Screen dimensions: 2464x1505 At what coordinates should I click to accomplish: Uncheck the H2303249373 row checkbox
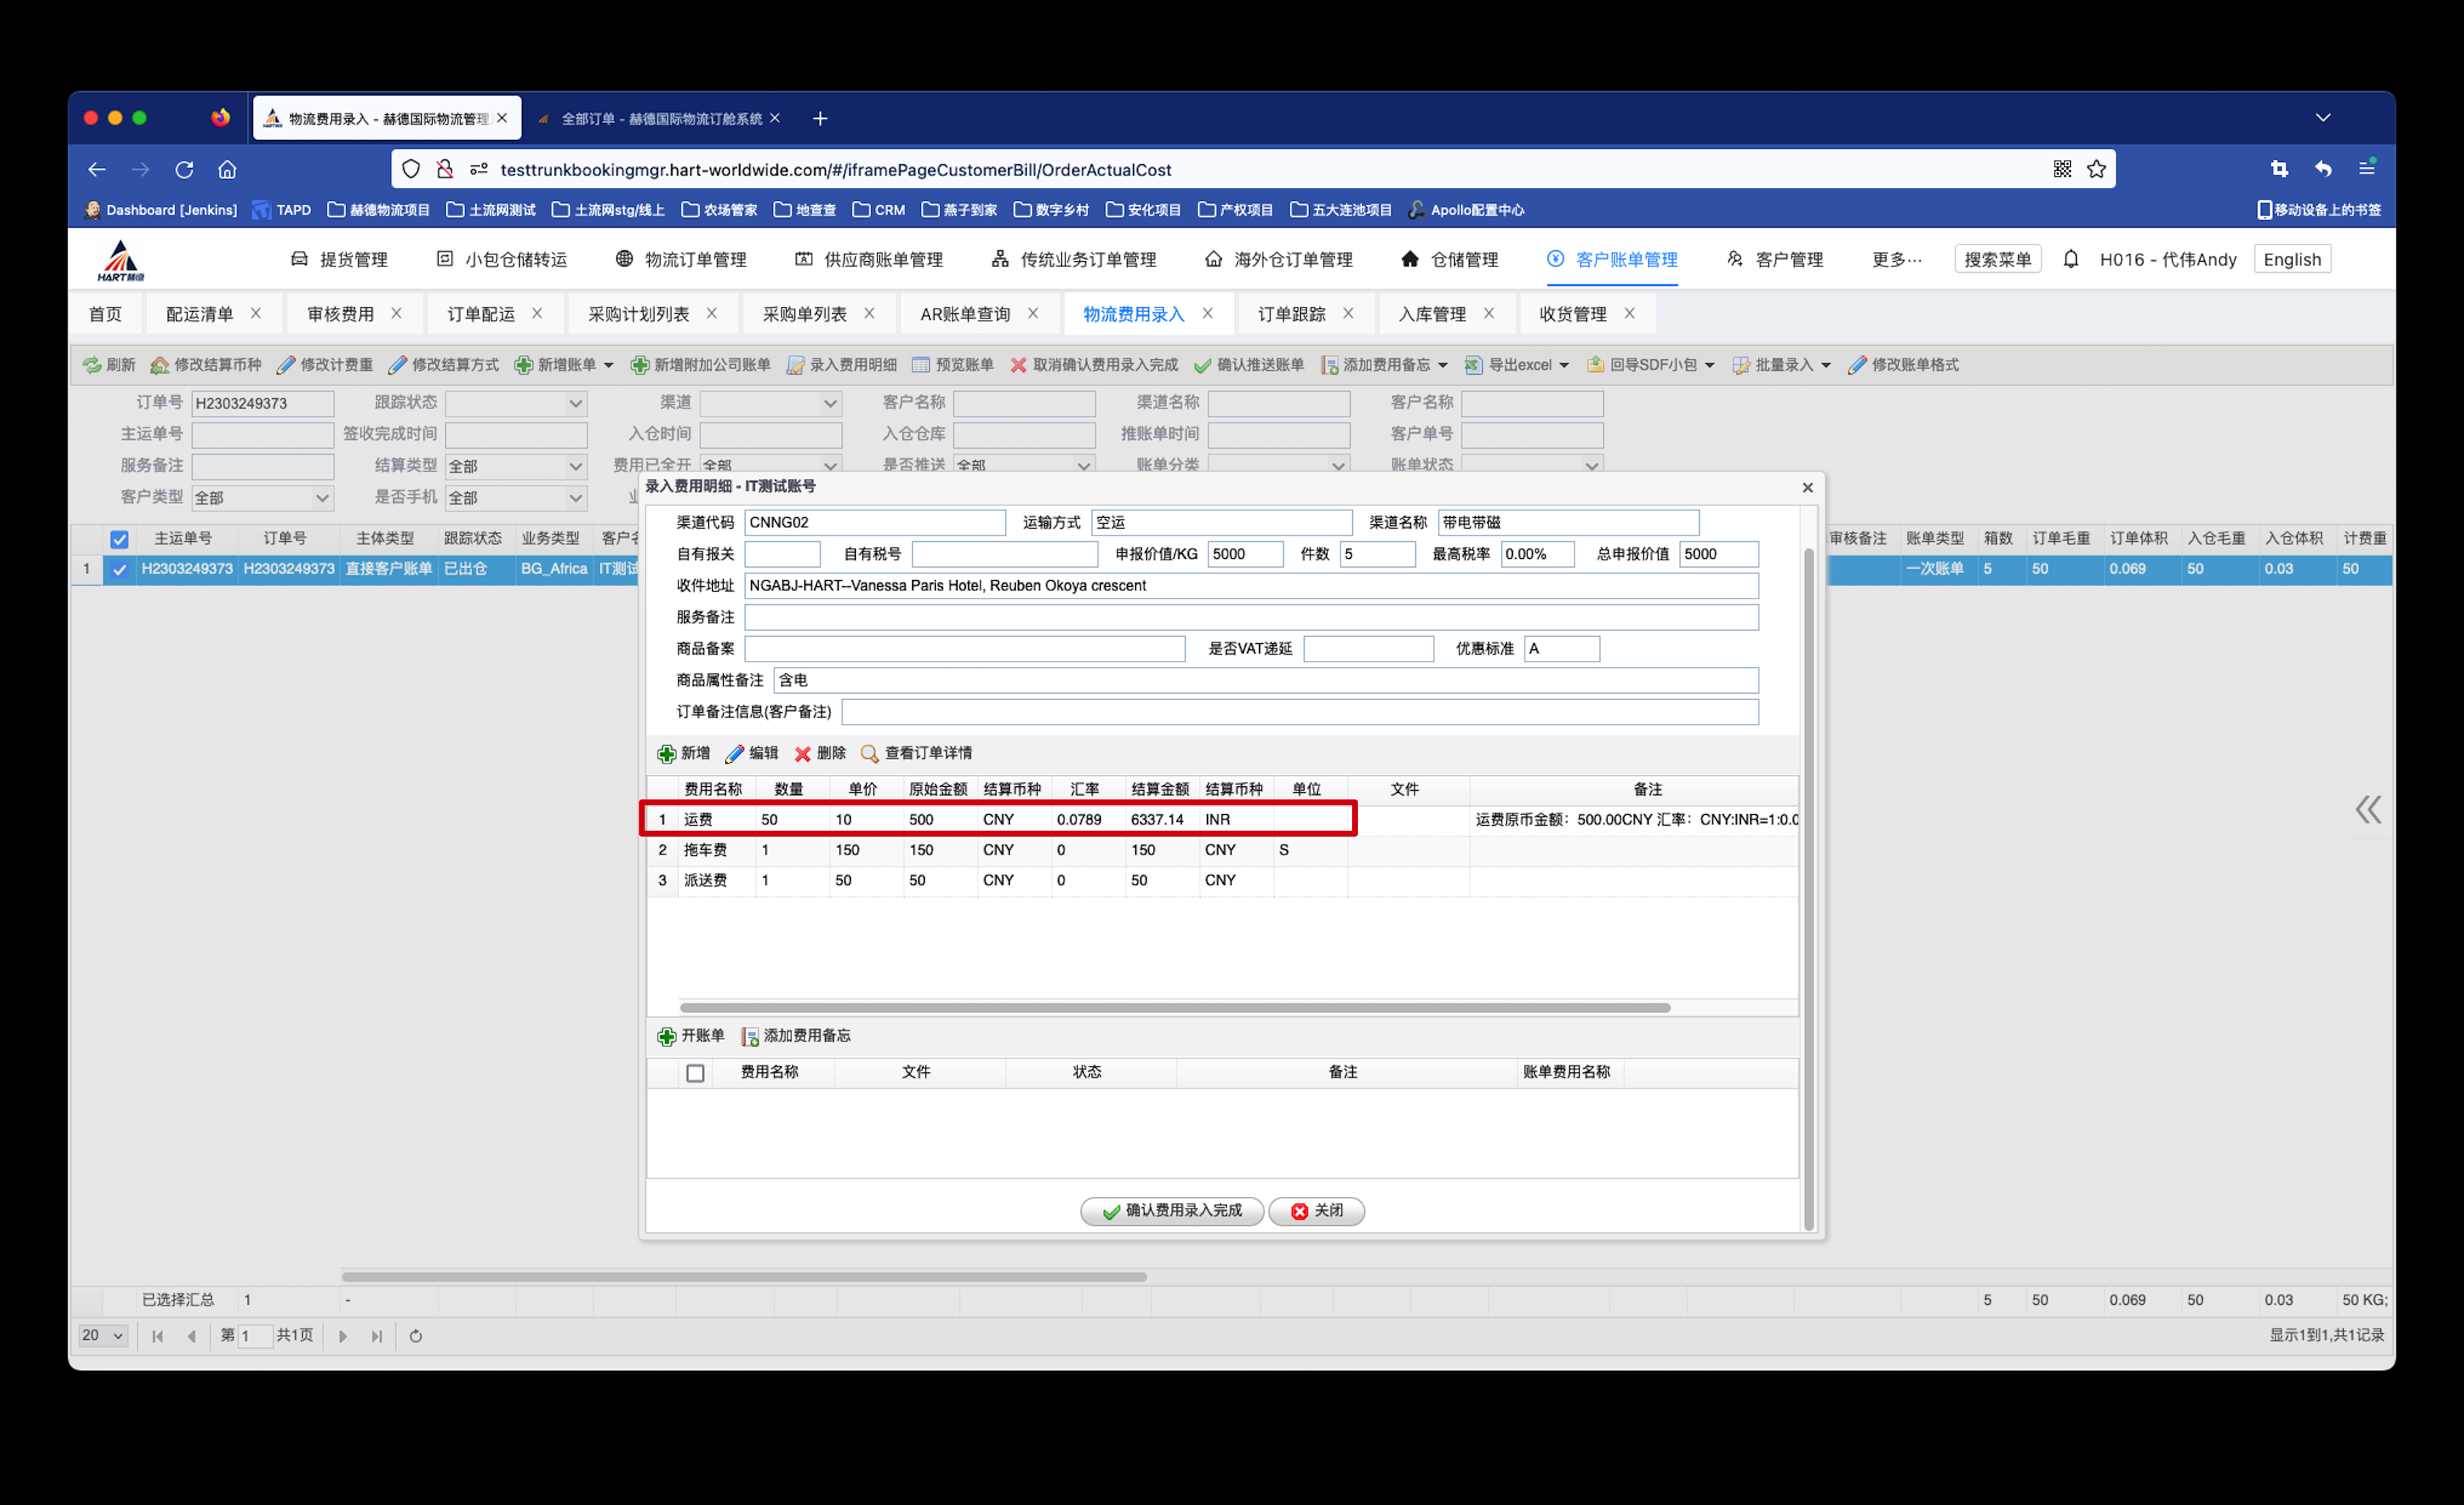(119, 569)
